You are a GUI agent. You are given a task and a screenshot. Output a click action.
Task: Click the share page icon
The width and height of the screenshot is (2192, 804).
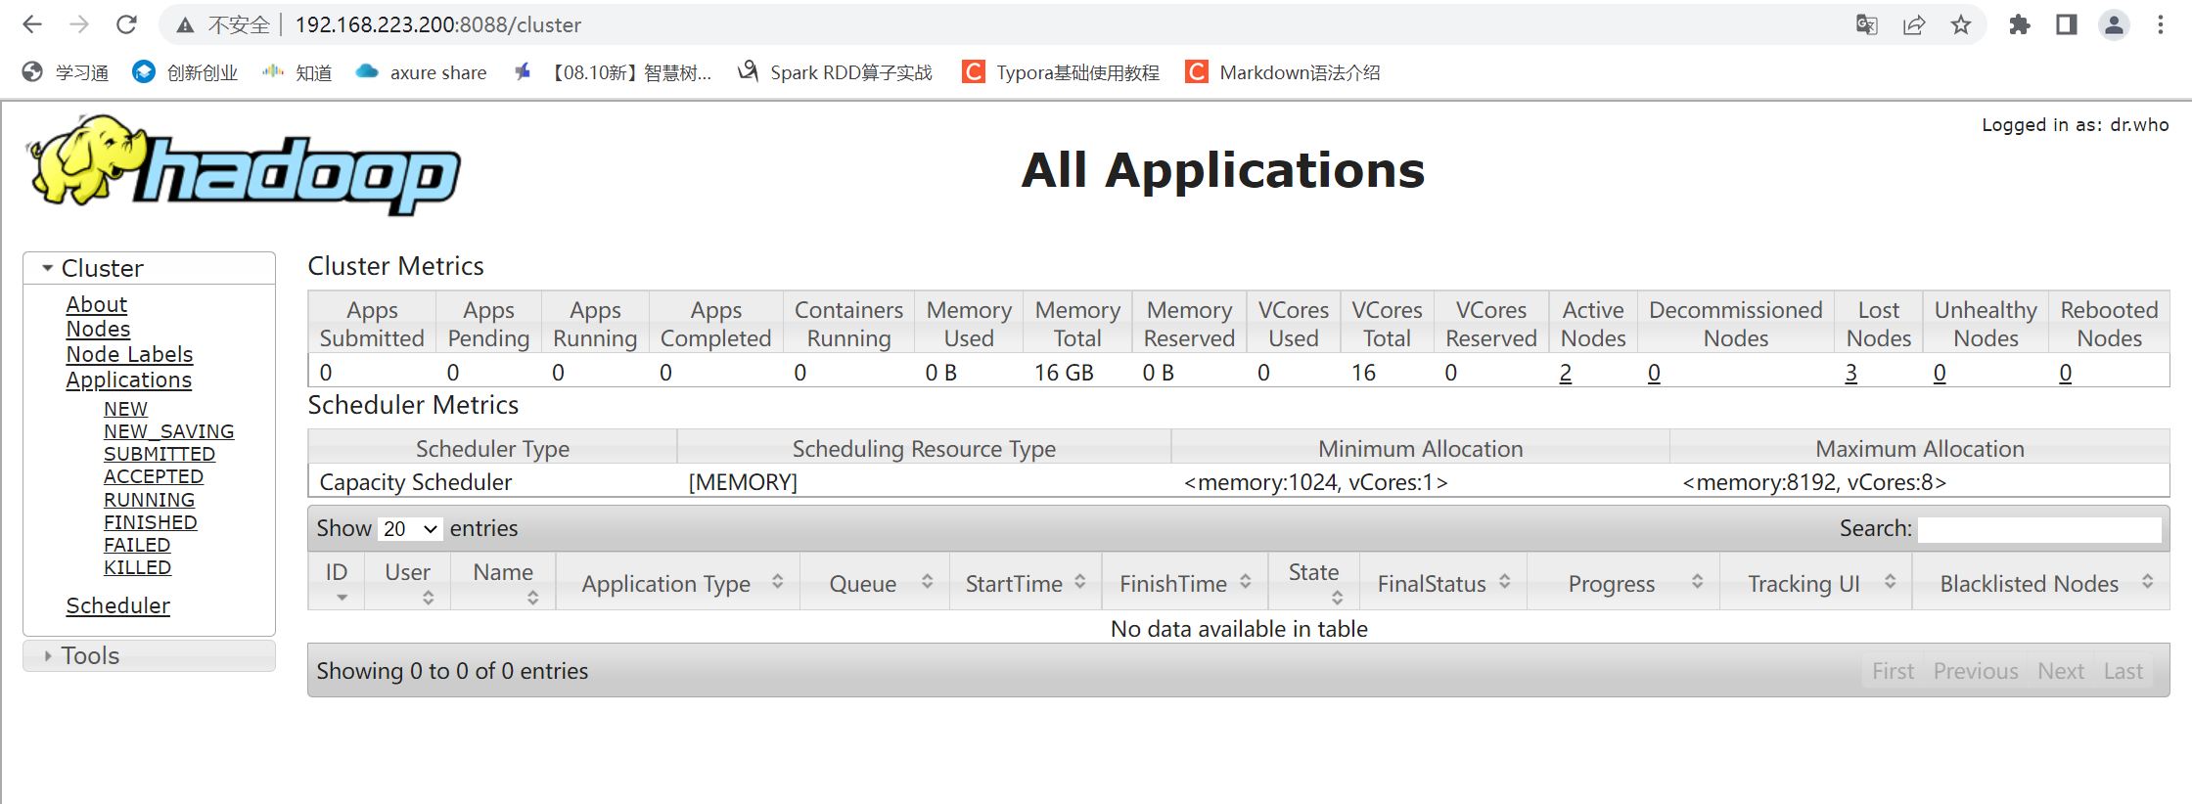[1914, 24]
